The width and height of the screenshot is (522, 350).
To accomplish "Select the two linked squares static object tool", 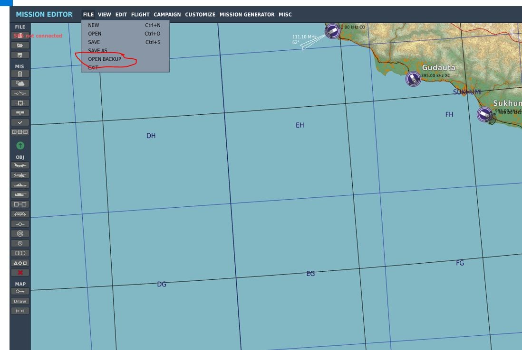I will [20, 204].
